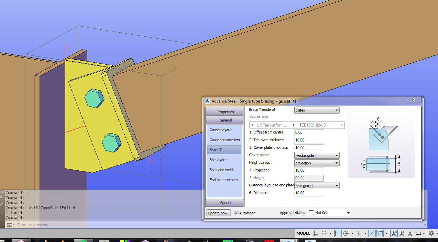
Task: Click the Update now! button
Action: click(x=218, y=213)
